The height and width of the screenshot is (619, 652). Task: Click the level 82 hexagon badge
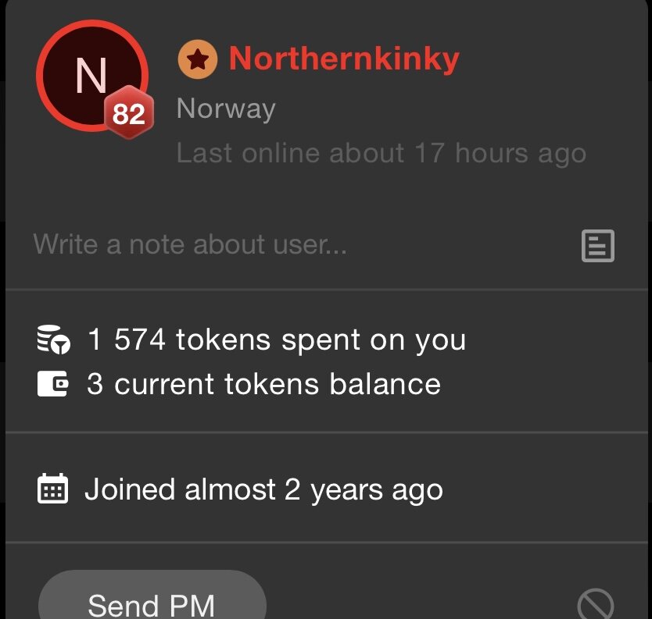click(129, 114)
